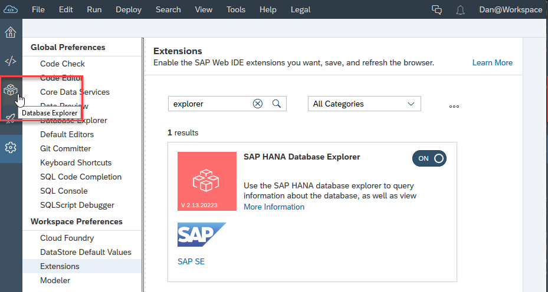Open the three-dot more options menu

(454, 107)
